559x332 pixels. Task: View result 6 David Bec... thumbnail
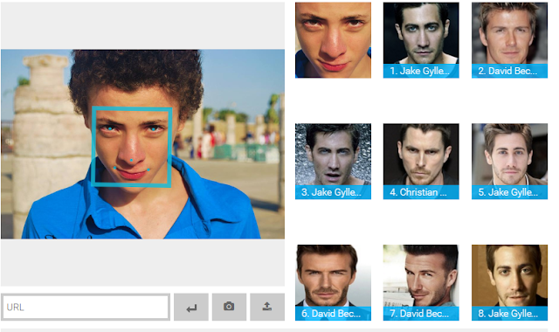(333, 282)
